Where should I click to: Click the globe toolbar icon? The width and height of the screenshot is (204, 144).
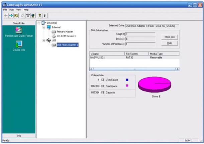[33, 16]
